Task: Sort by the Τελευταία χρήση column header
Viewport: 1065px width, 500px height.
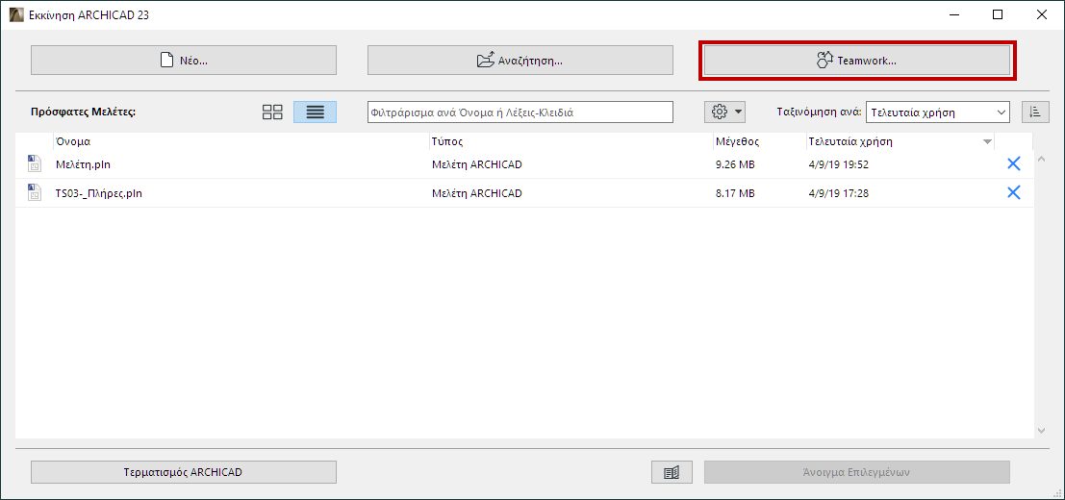Action: pyautogui.click(x=850, y=141)
